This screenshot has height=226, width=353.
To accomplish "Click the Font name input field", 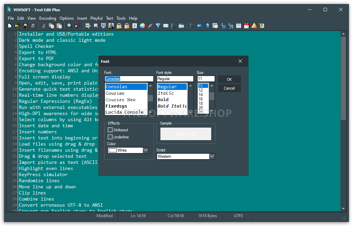I will click(129, 79).
